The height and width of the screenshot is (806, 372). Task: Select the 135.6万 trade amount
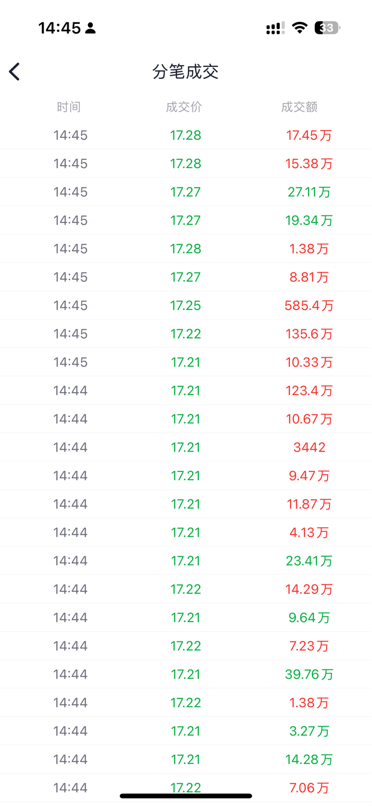click(309, 334)
